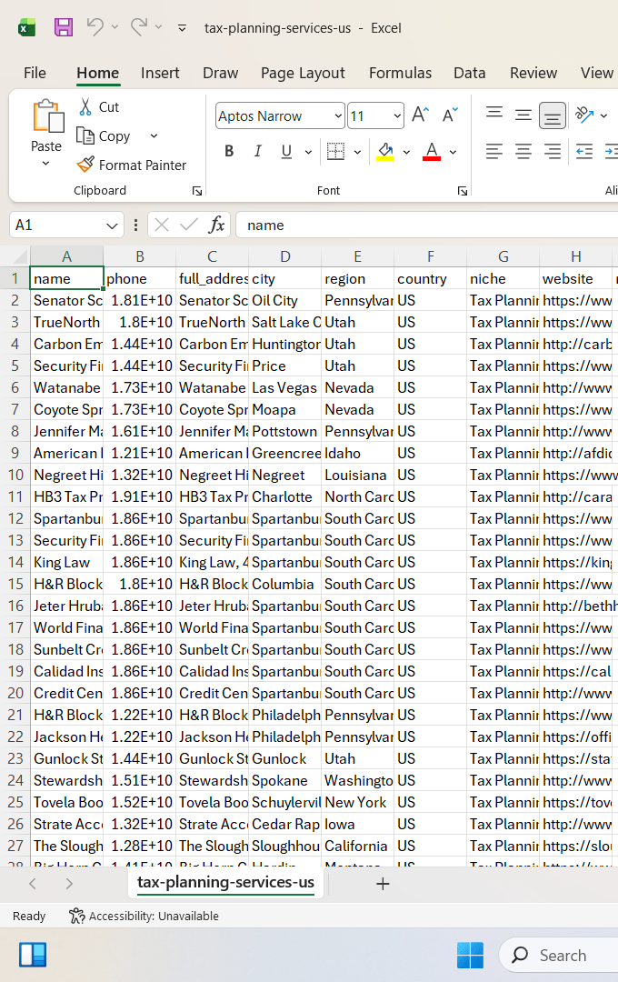Click cell containing 'Las Vegas'
Image resolution: width=618 pixels, height=982 pixels.
[284, 387]
